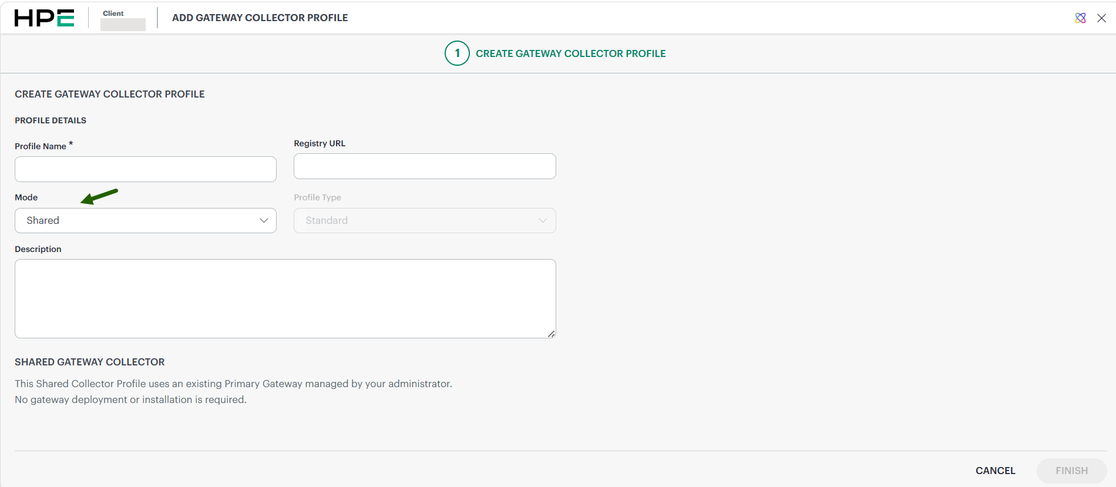1116x487 pixels.
Task: Click the Add Gateway Collector Profile title
Action: point(260,18)
